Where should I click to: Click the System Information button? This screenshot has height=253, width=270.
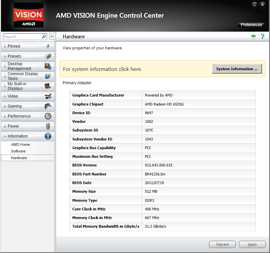[237, 69]
